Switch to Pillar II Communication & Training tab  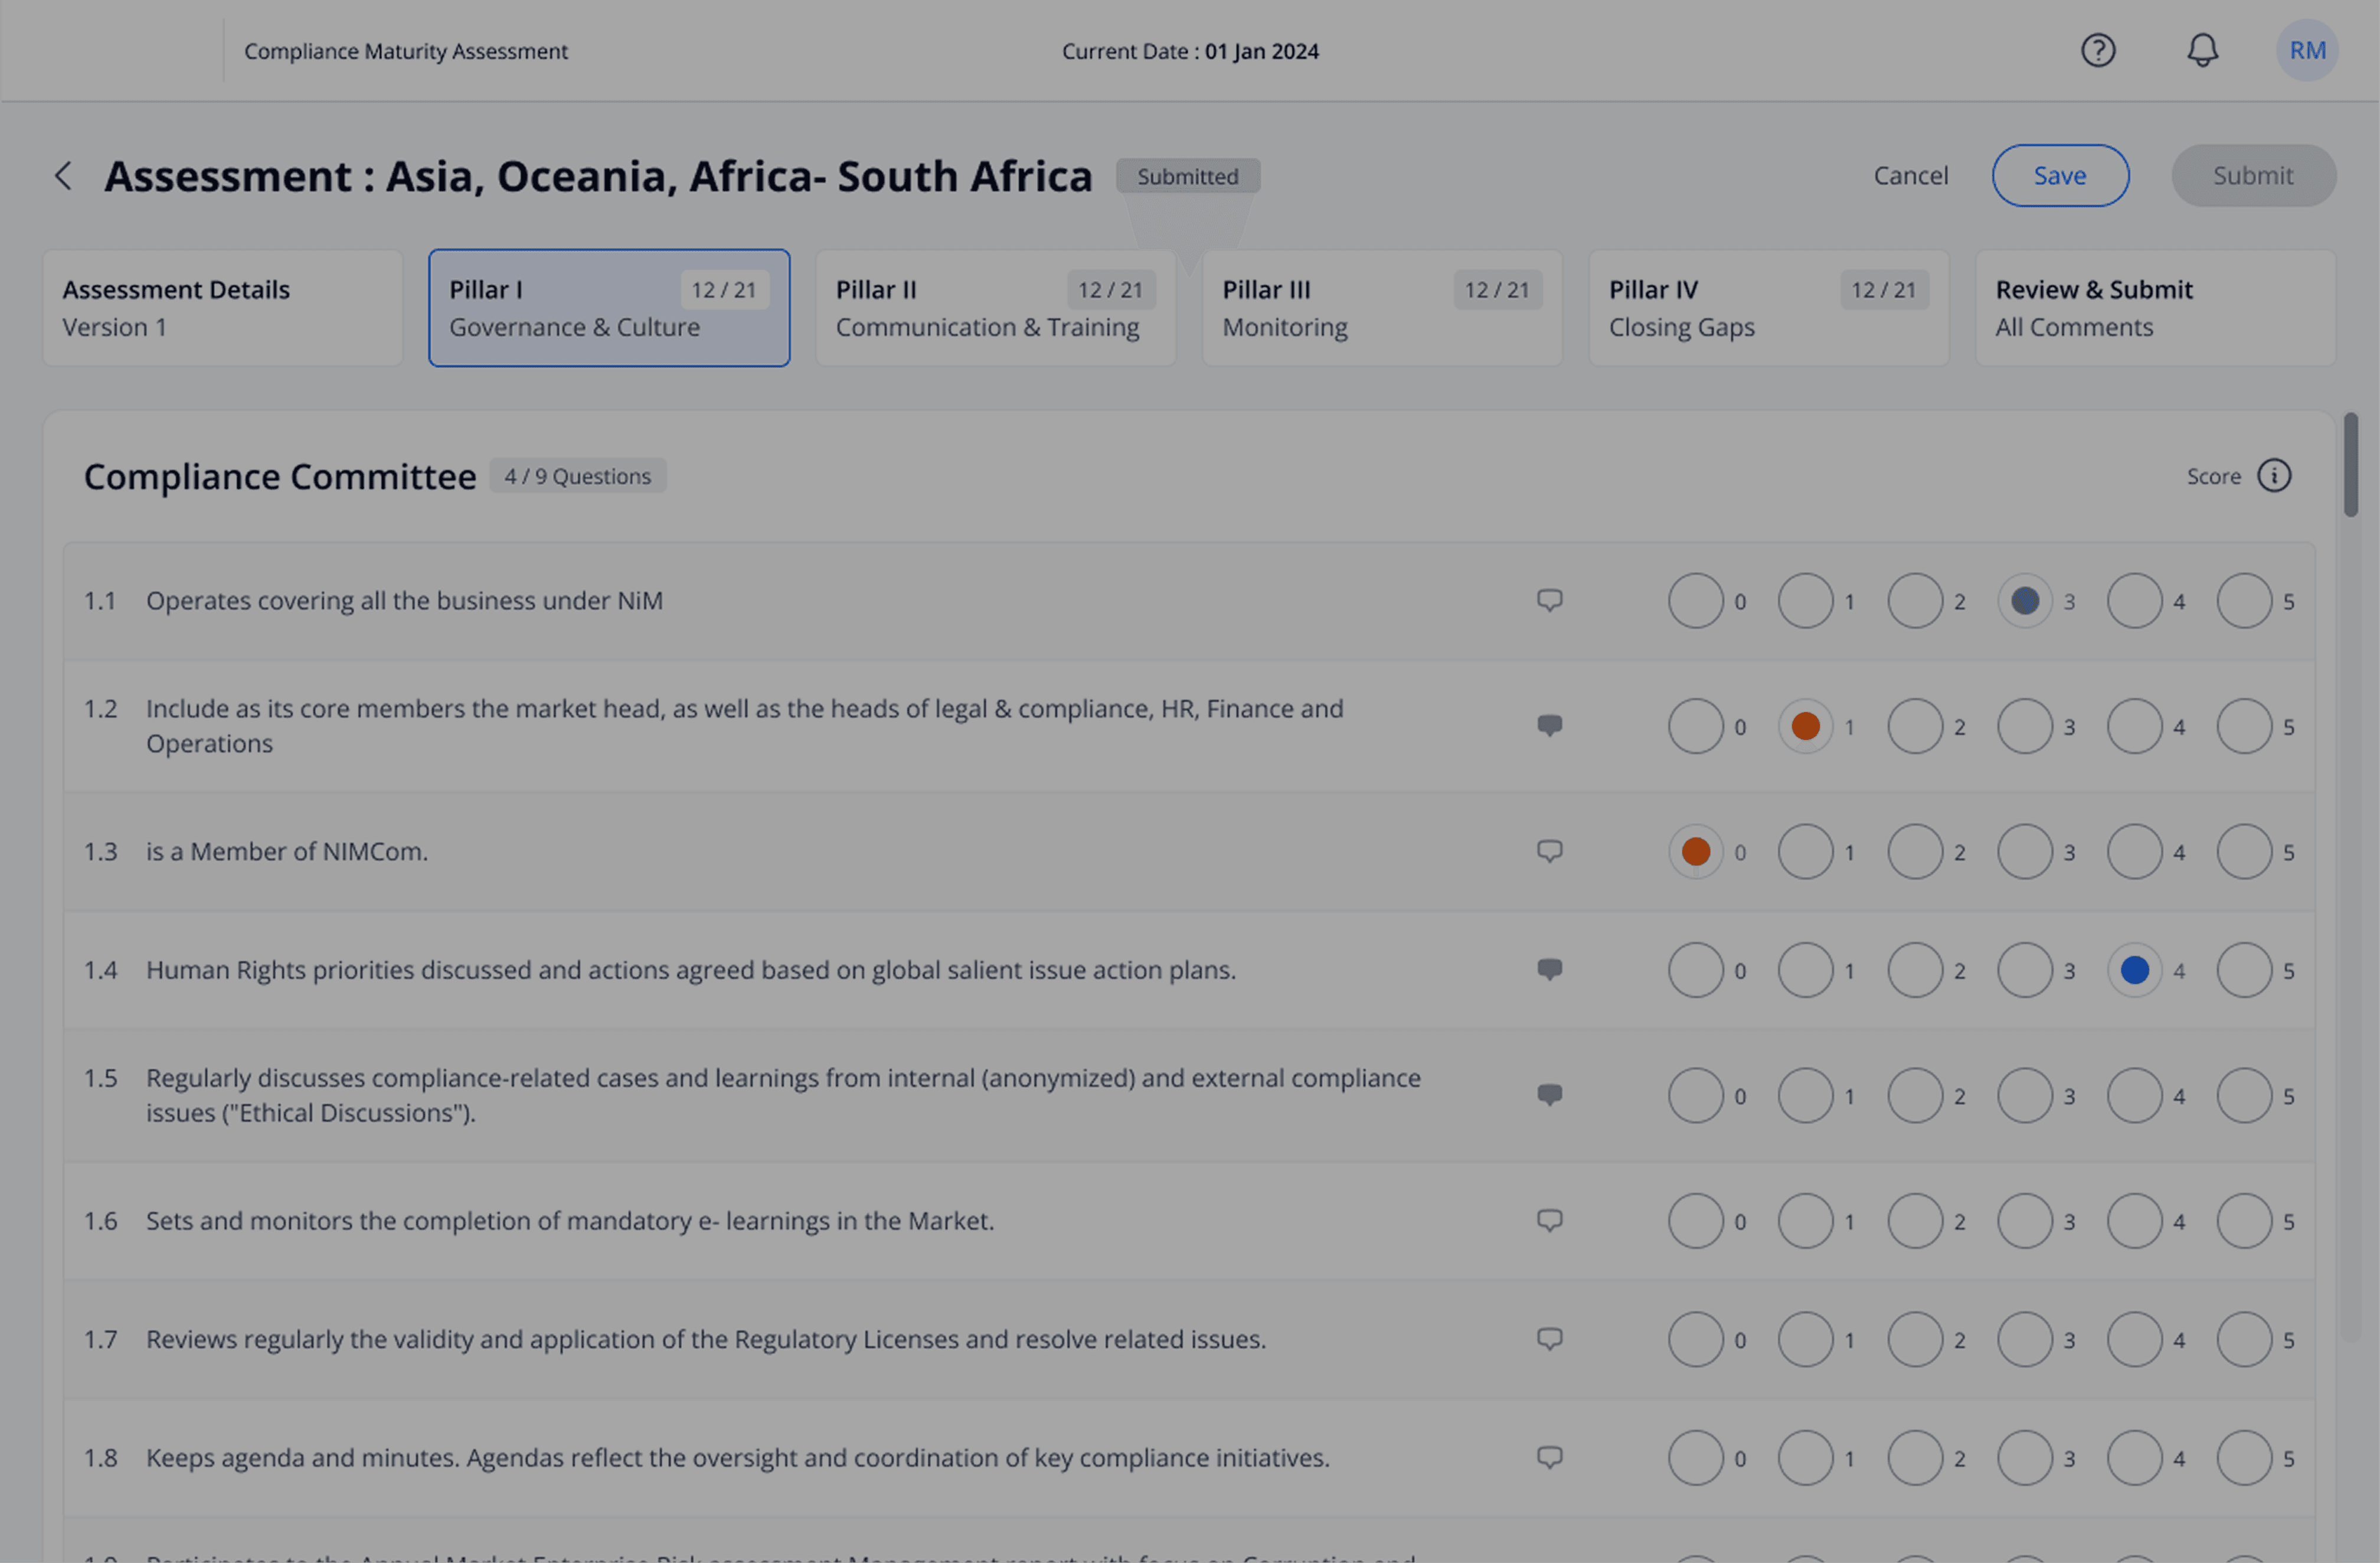coord(995,308)
